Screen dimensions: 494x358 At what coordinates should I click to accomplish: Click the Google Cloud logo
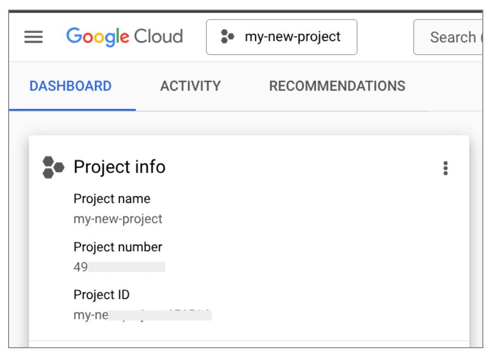coord(124,36)
